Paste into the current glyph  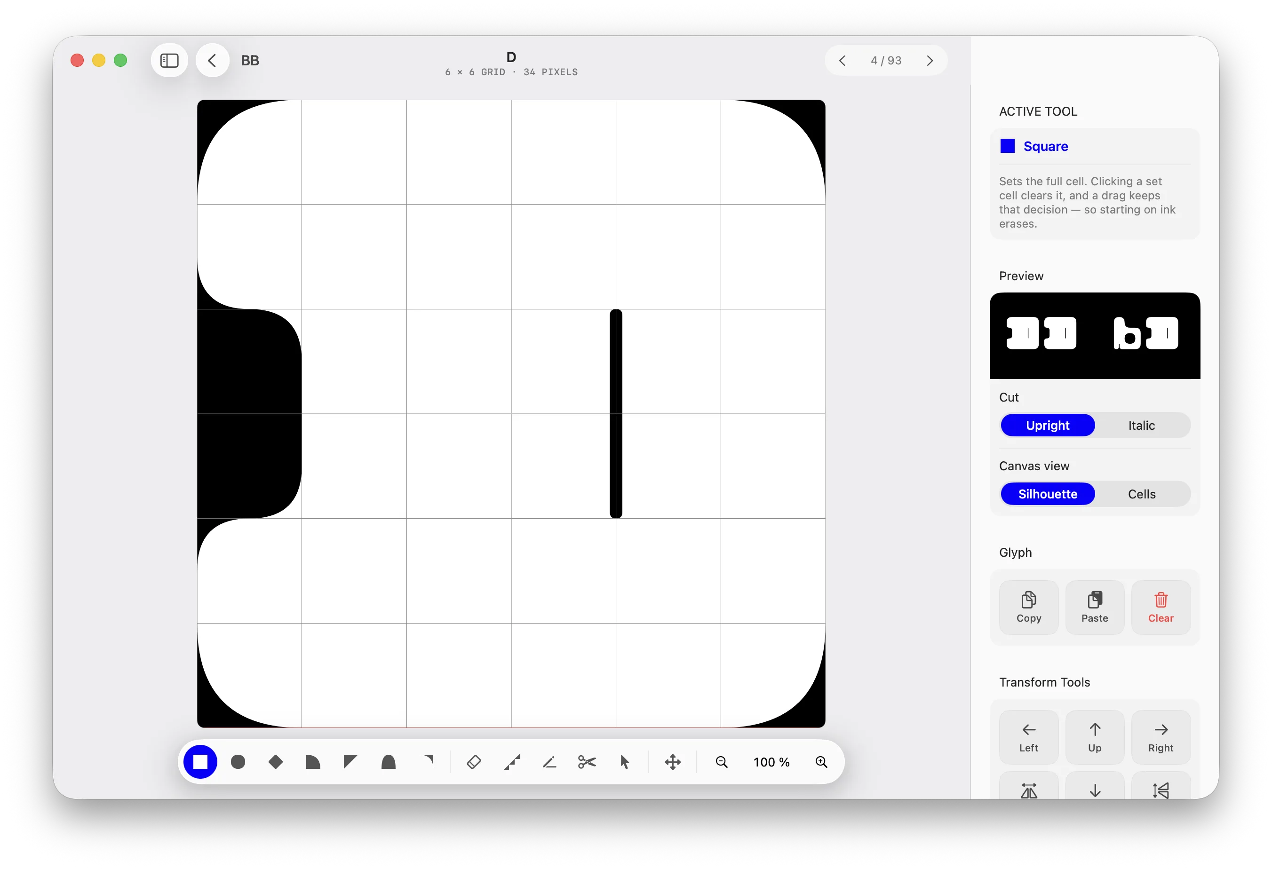pyautogui.click(x=1095, y=608)
